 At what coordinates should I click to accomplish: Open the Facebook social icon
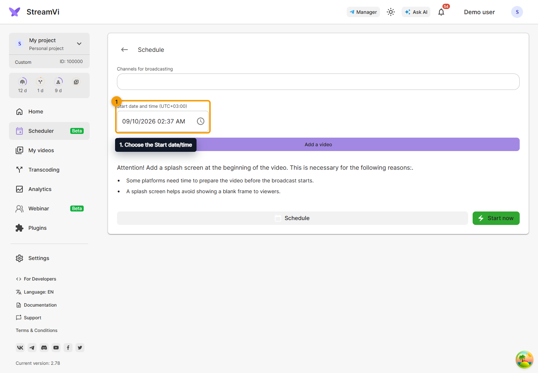tap(68, 348)
